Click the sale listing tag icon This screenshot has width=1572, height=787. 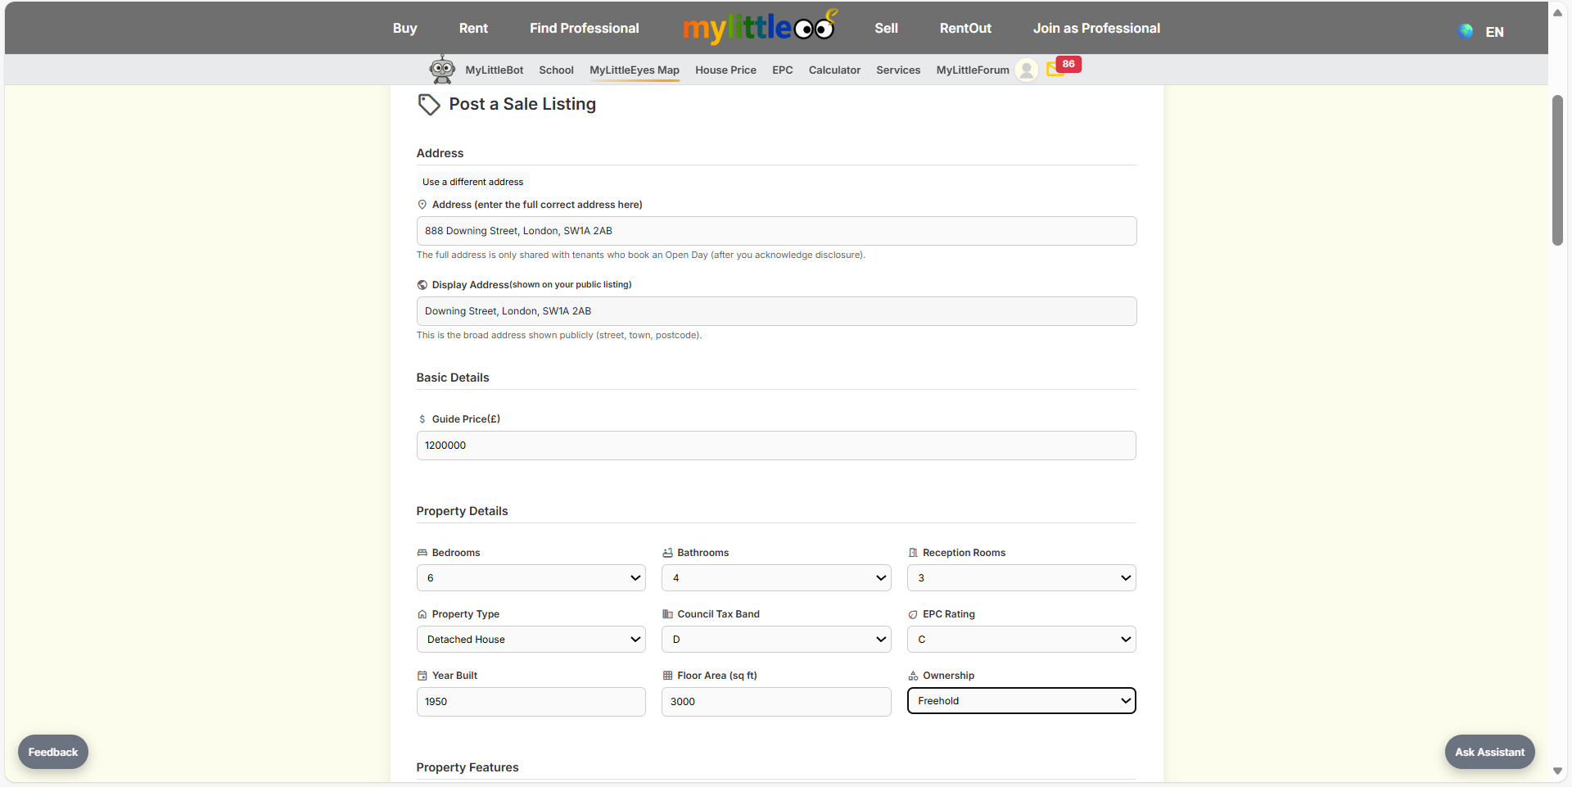click(429, 104)
